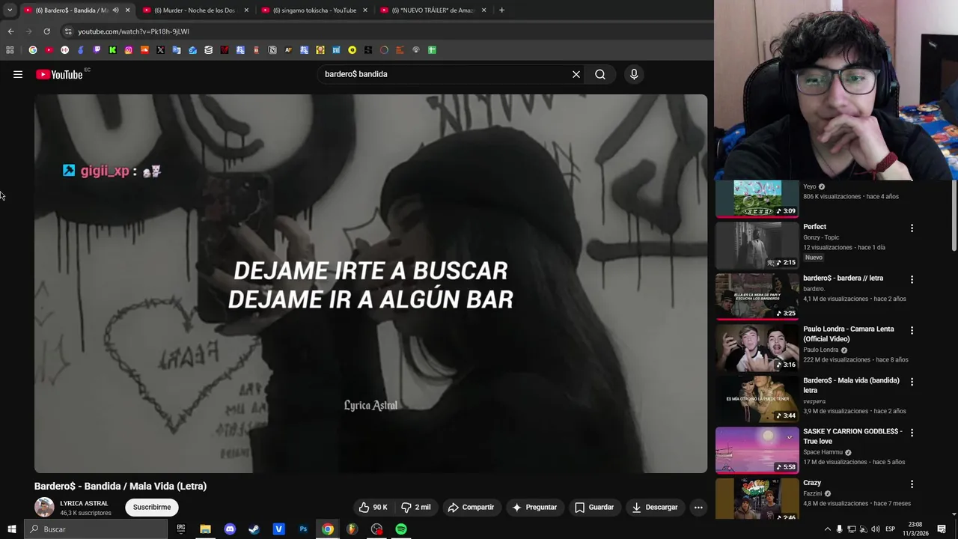The width and height of the screenshot is (958, 539).
Task: Click the Preguntar button
Action: (x=534, y=508)
